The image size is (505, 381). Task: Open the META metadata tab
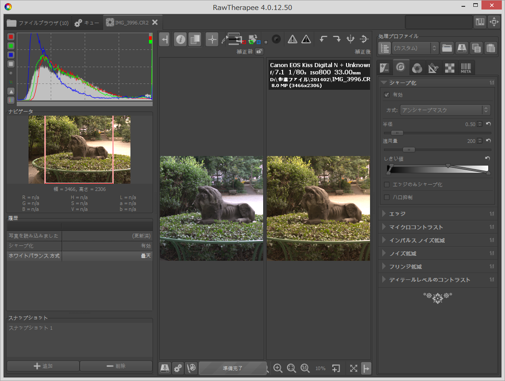coord(466,68)
